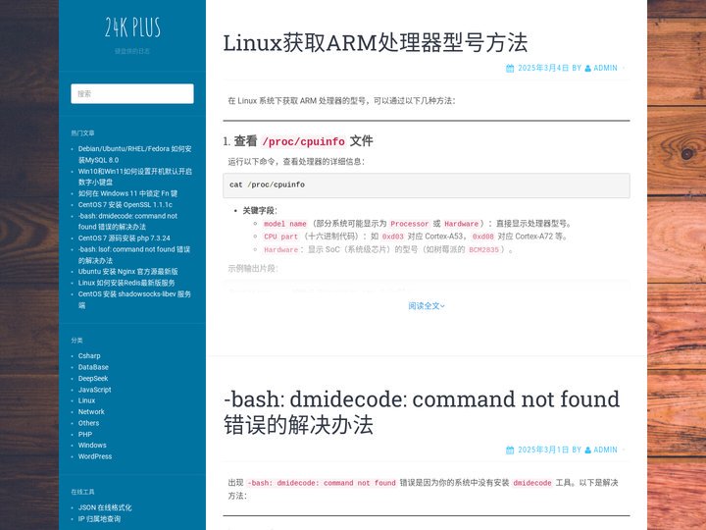706x530 pixels.
Task: Open CentOS shadowsocks-libev article
Action: (134, 299)
